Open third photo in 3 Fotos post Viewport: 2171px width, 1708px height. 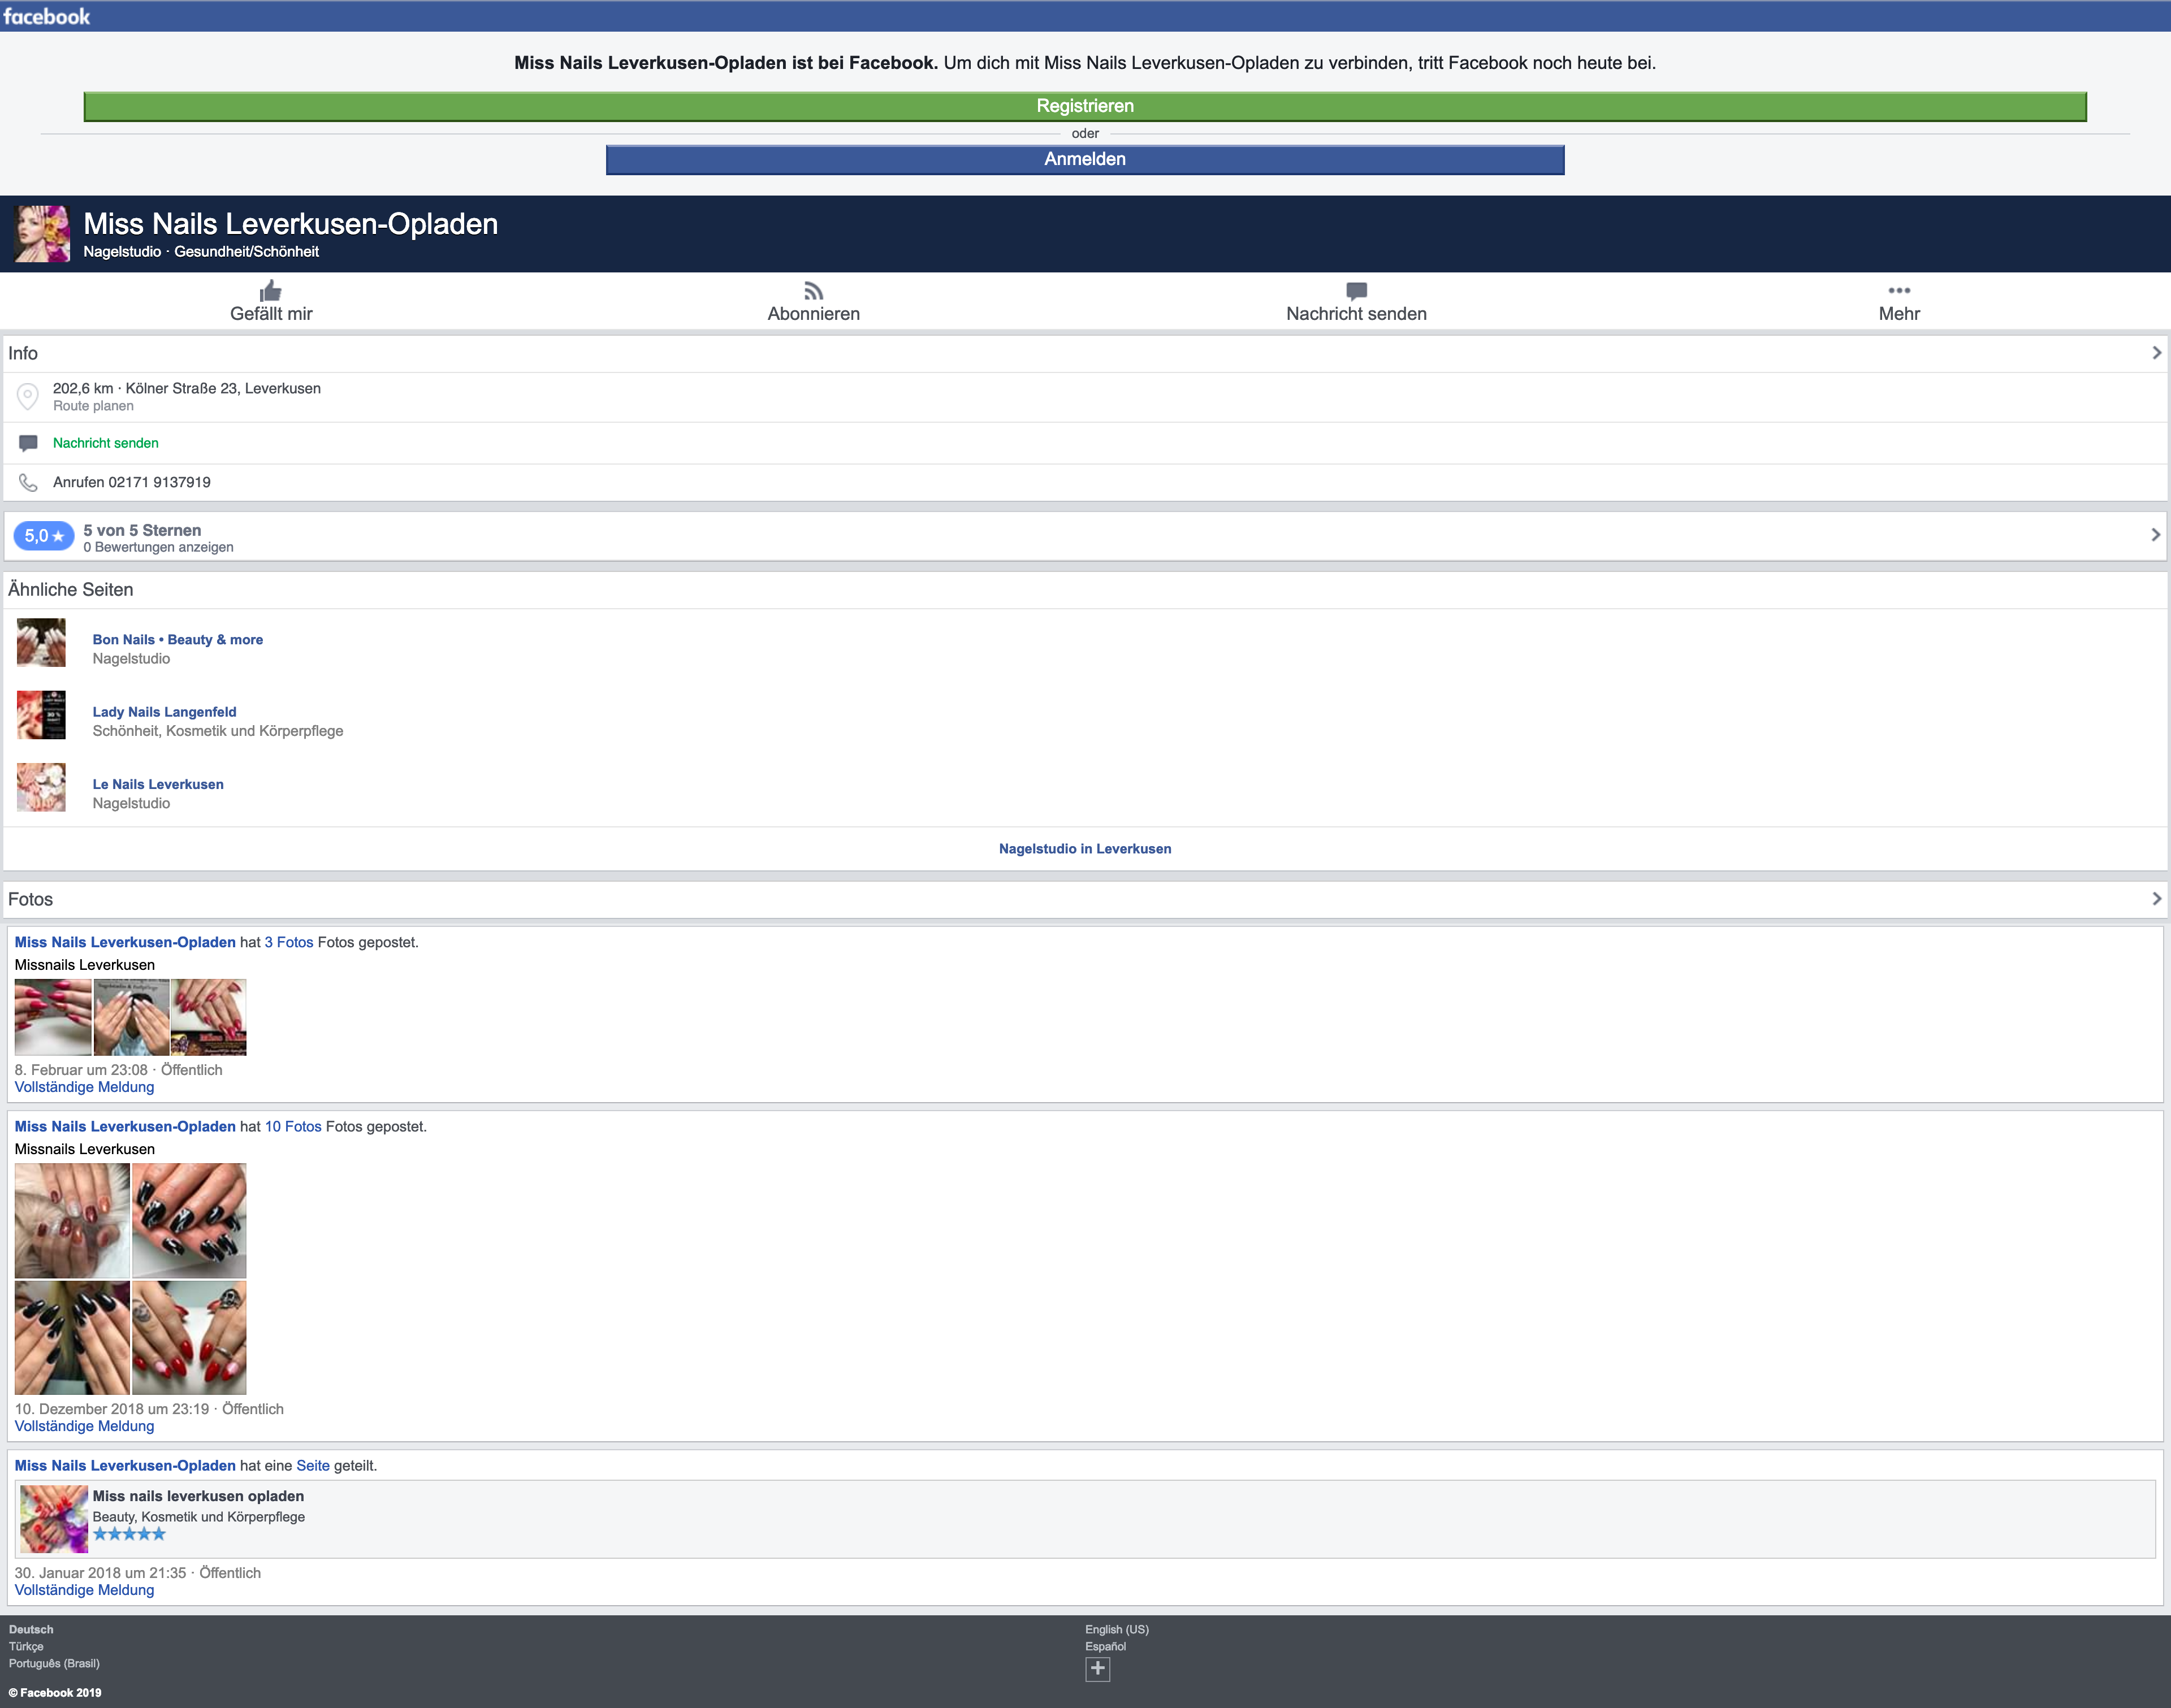coord(208,1017)
